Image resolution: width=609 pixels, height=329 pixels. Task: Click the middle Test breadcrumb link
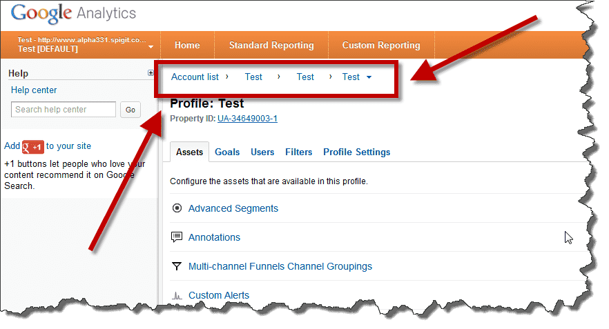(x=305, y=77)
